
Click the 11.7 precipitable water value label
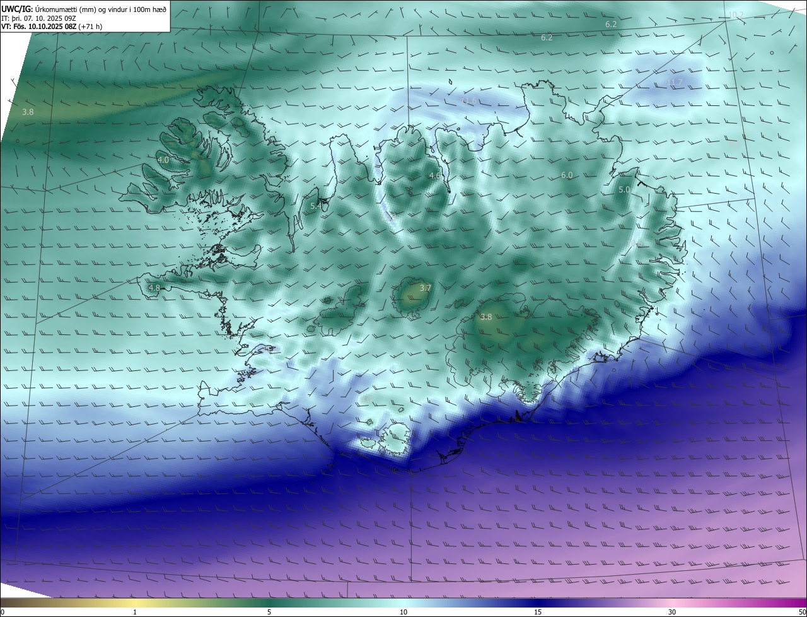[x=675, y=83]
